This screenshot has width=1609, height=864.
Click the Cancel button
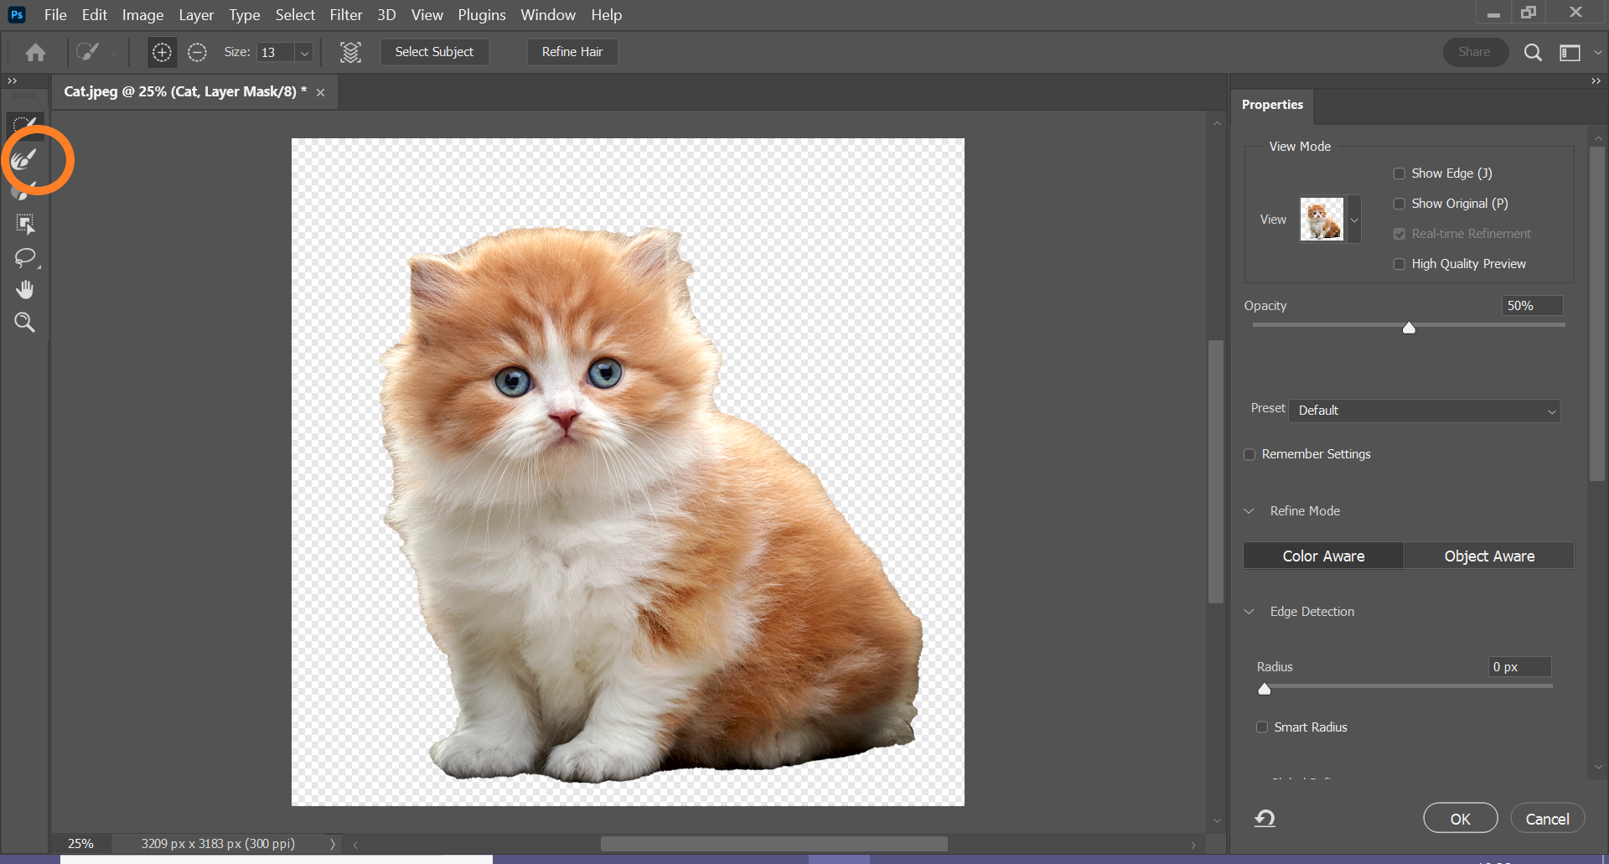pos(1547,819)
